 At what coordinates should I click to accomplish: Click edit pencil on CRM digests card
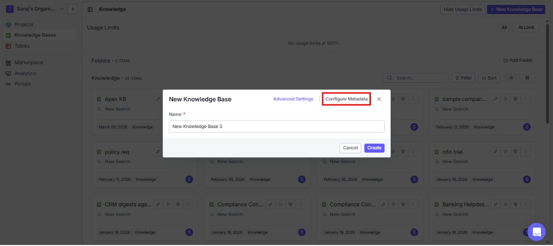tap(158, 204)
